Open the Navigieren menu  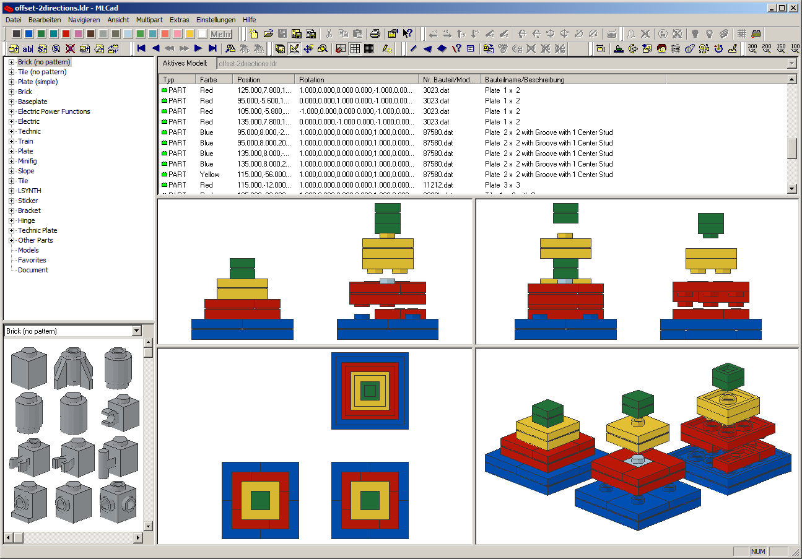click(x=84, y=20)
